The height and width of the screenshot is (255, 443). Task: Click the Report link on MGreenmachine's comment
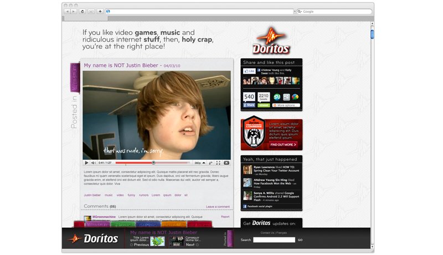point(225,217)
